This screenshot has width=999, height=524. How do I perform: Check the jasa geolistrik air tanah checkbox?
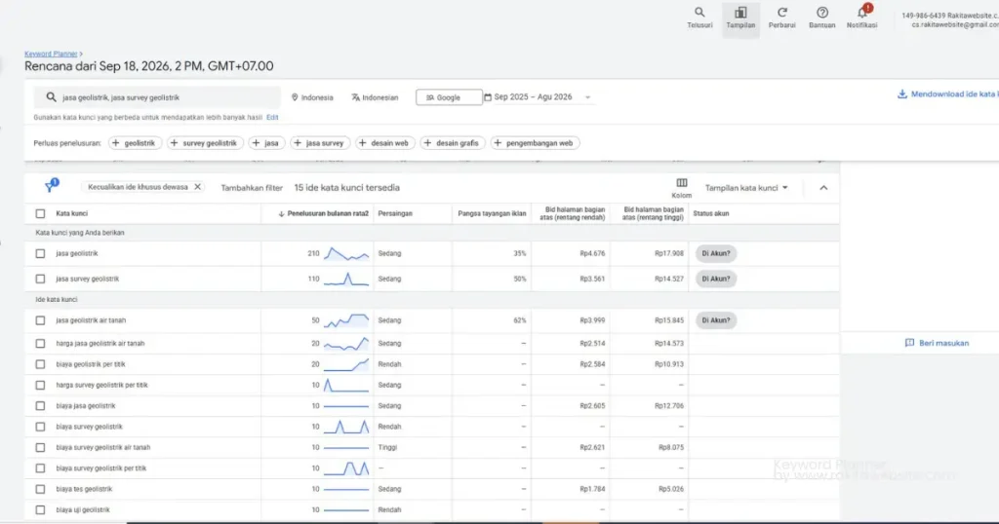click(x=40, y=320)
